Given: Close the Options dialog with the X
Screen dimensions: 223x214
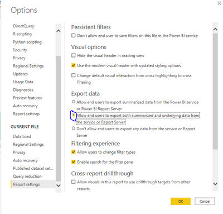Looking at the screenshot, I should pos(219,3).
